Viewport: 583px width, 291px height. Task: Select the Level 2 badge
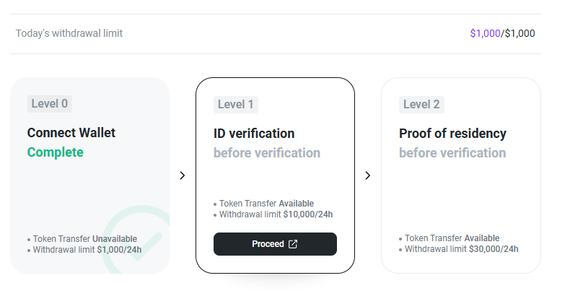pos(421,105)
